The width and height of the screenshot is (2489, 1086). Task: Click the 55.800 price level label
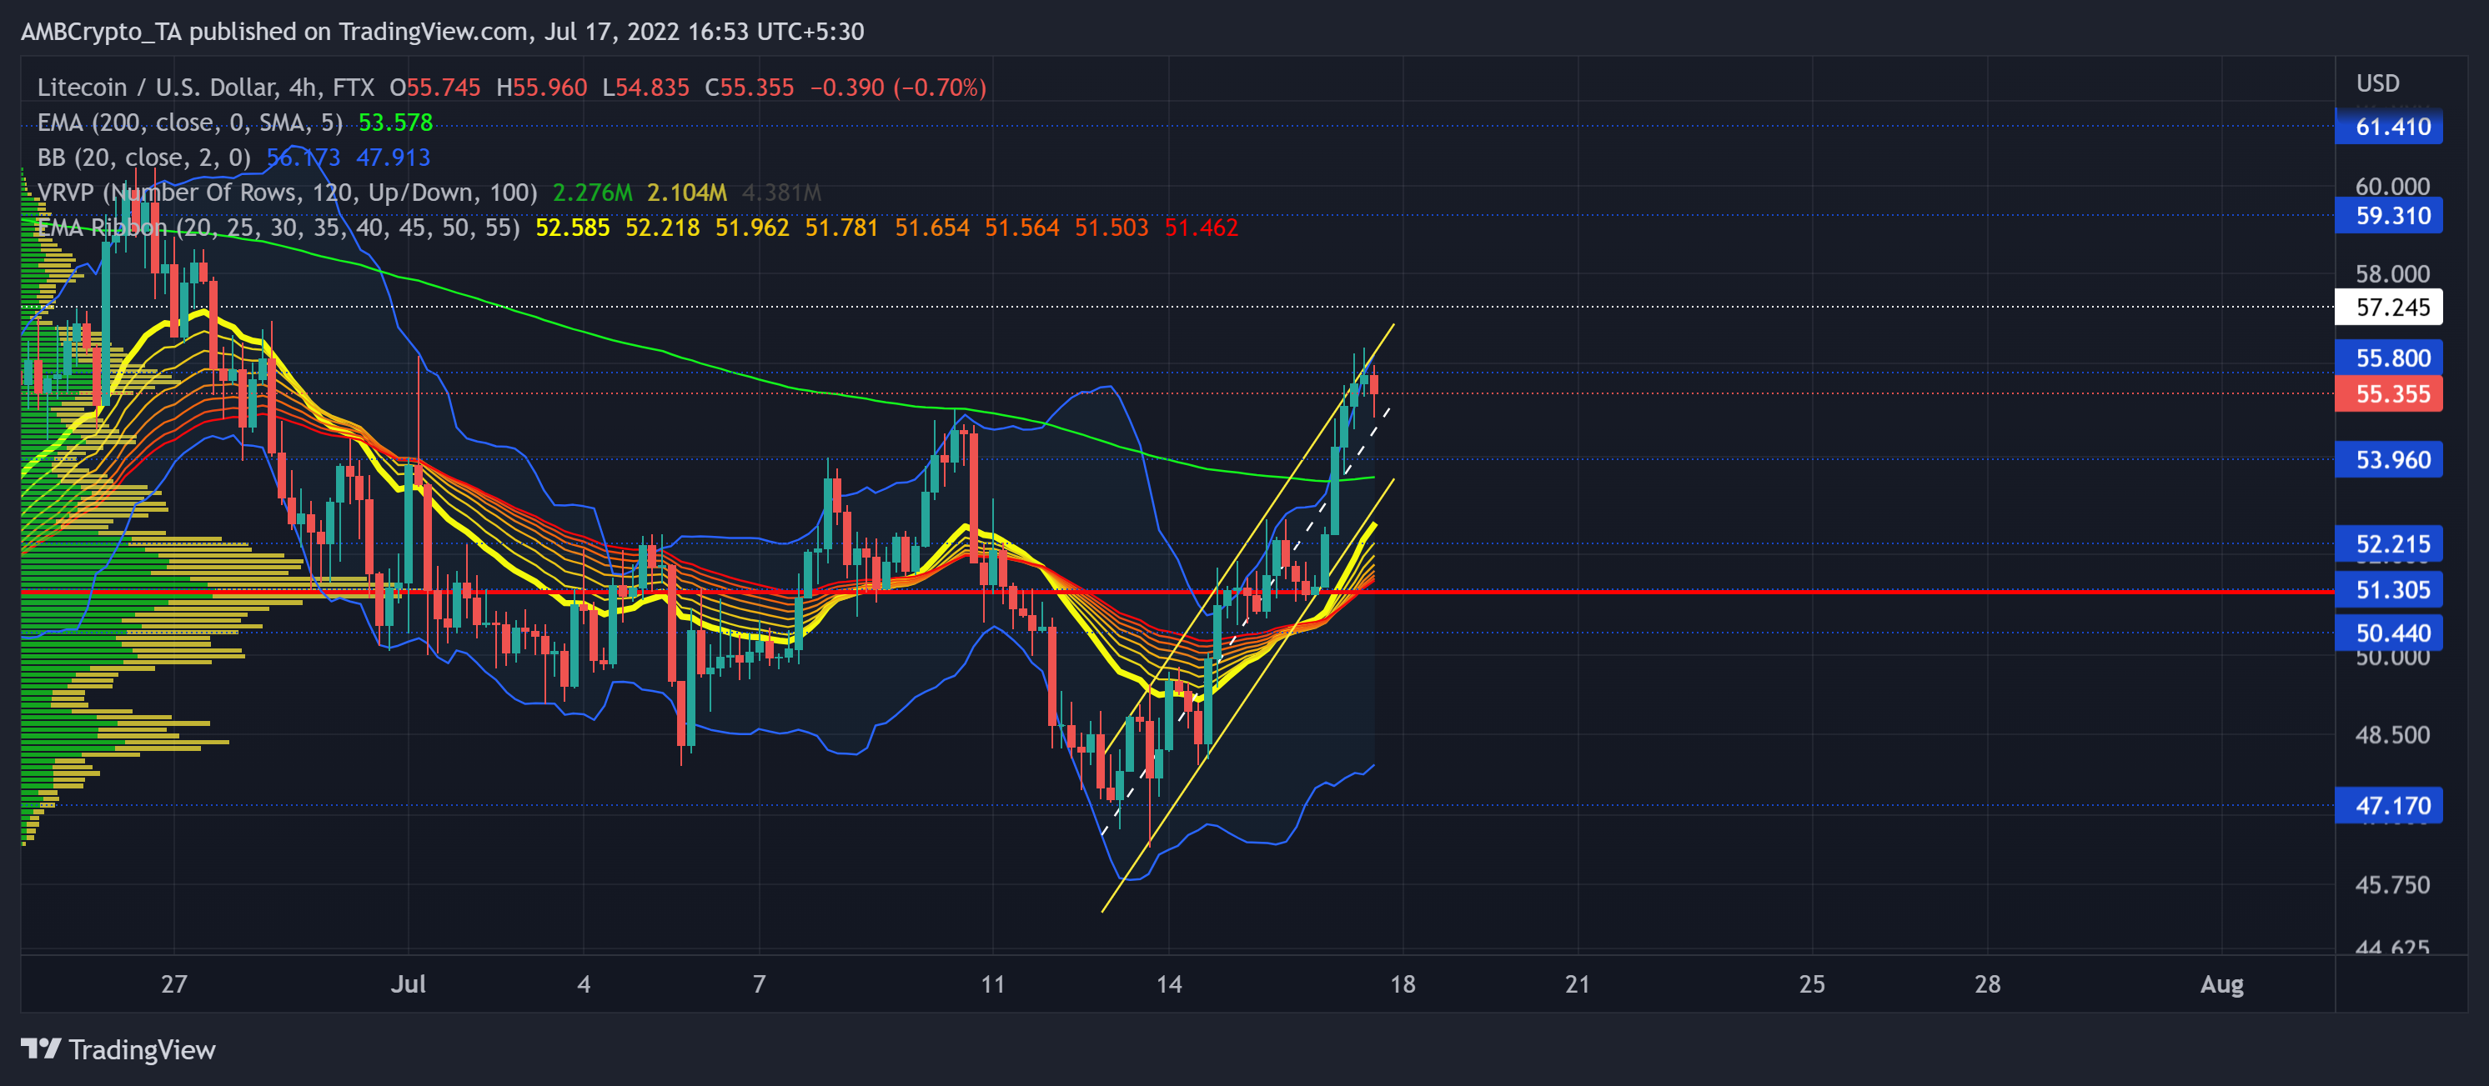click(x=2388, y=358)
